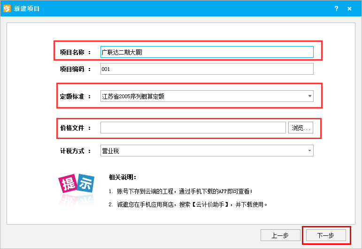
Task: Open help with the question mark button
Action: tap(336, 8)
